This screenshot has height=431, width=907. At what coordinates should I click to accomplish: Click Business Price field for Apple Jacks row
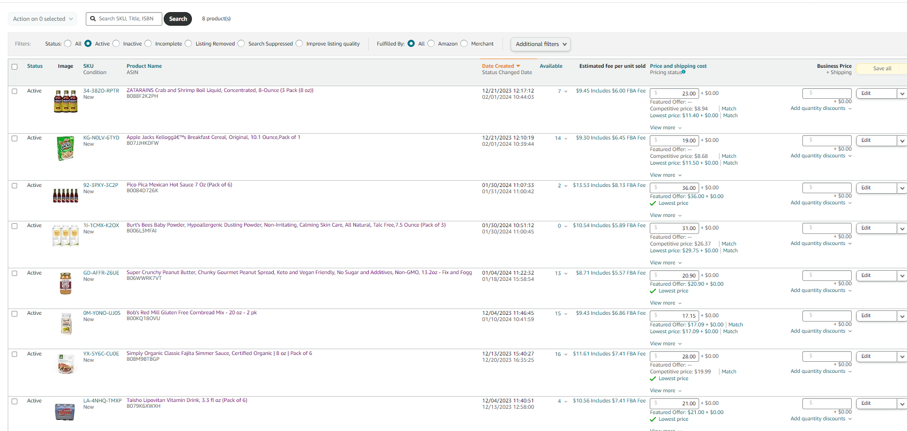coord(827,140)
